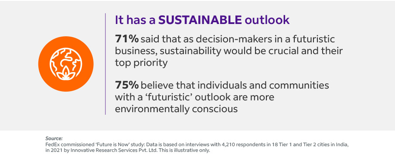Click the orange globe sustainability icon
The width and height of the screenshot is (395, 161).
coord(66,64)
